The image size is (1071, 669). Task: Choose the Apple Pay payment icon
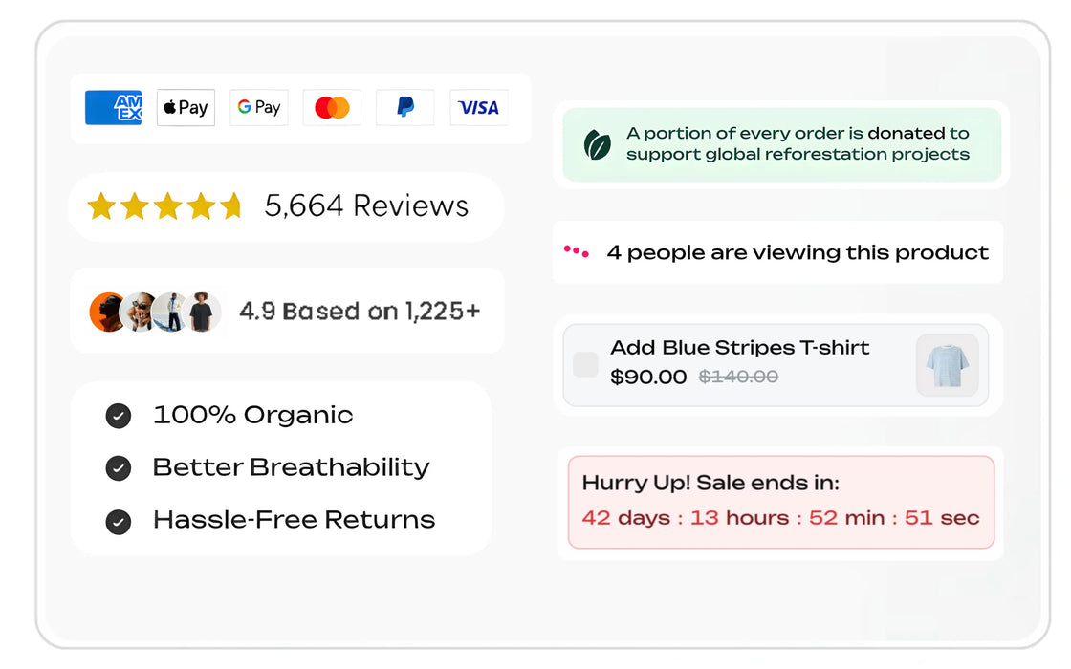tap(186, 107)
